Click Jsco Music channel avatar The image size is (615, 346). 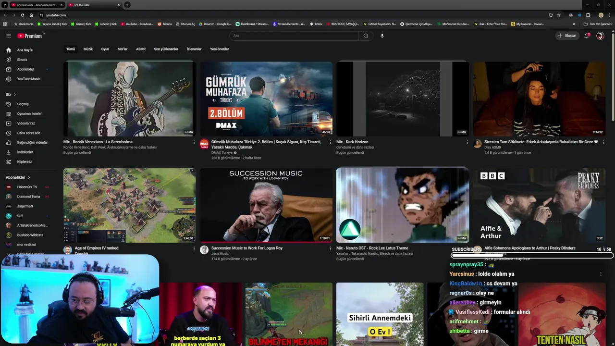pos(204,250)
